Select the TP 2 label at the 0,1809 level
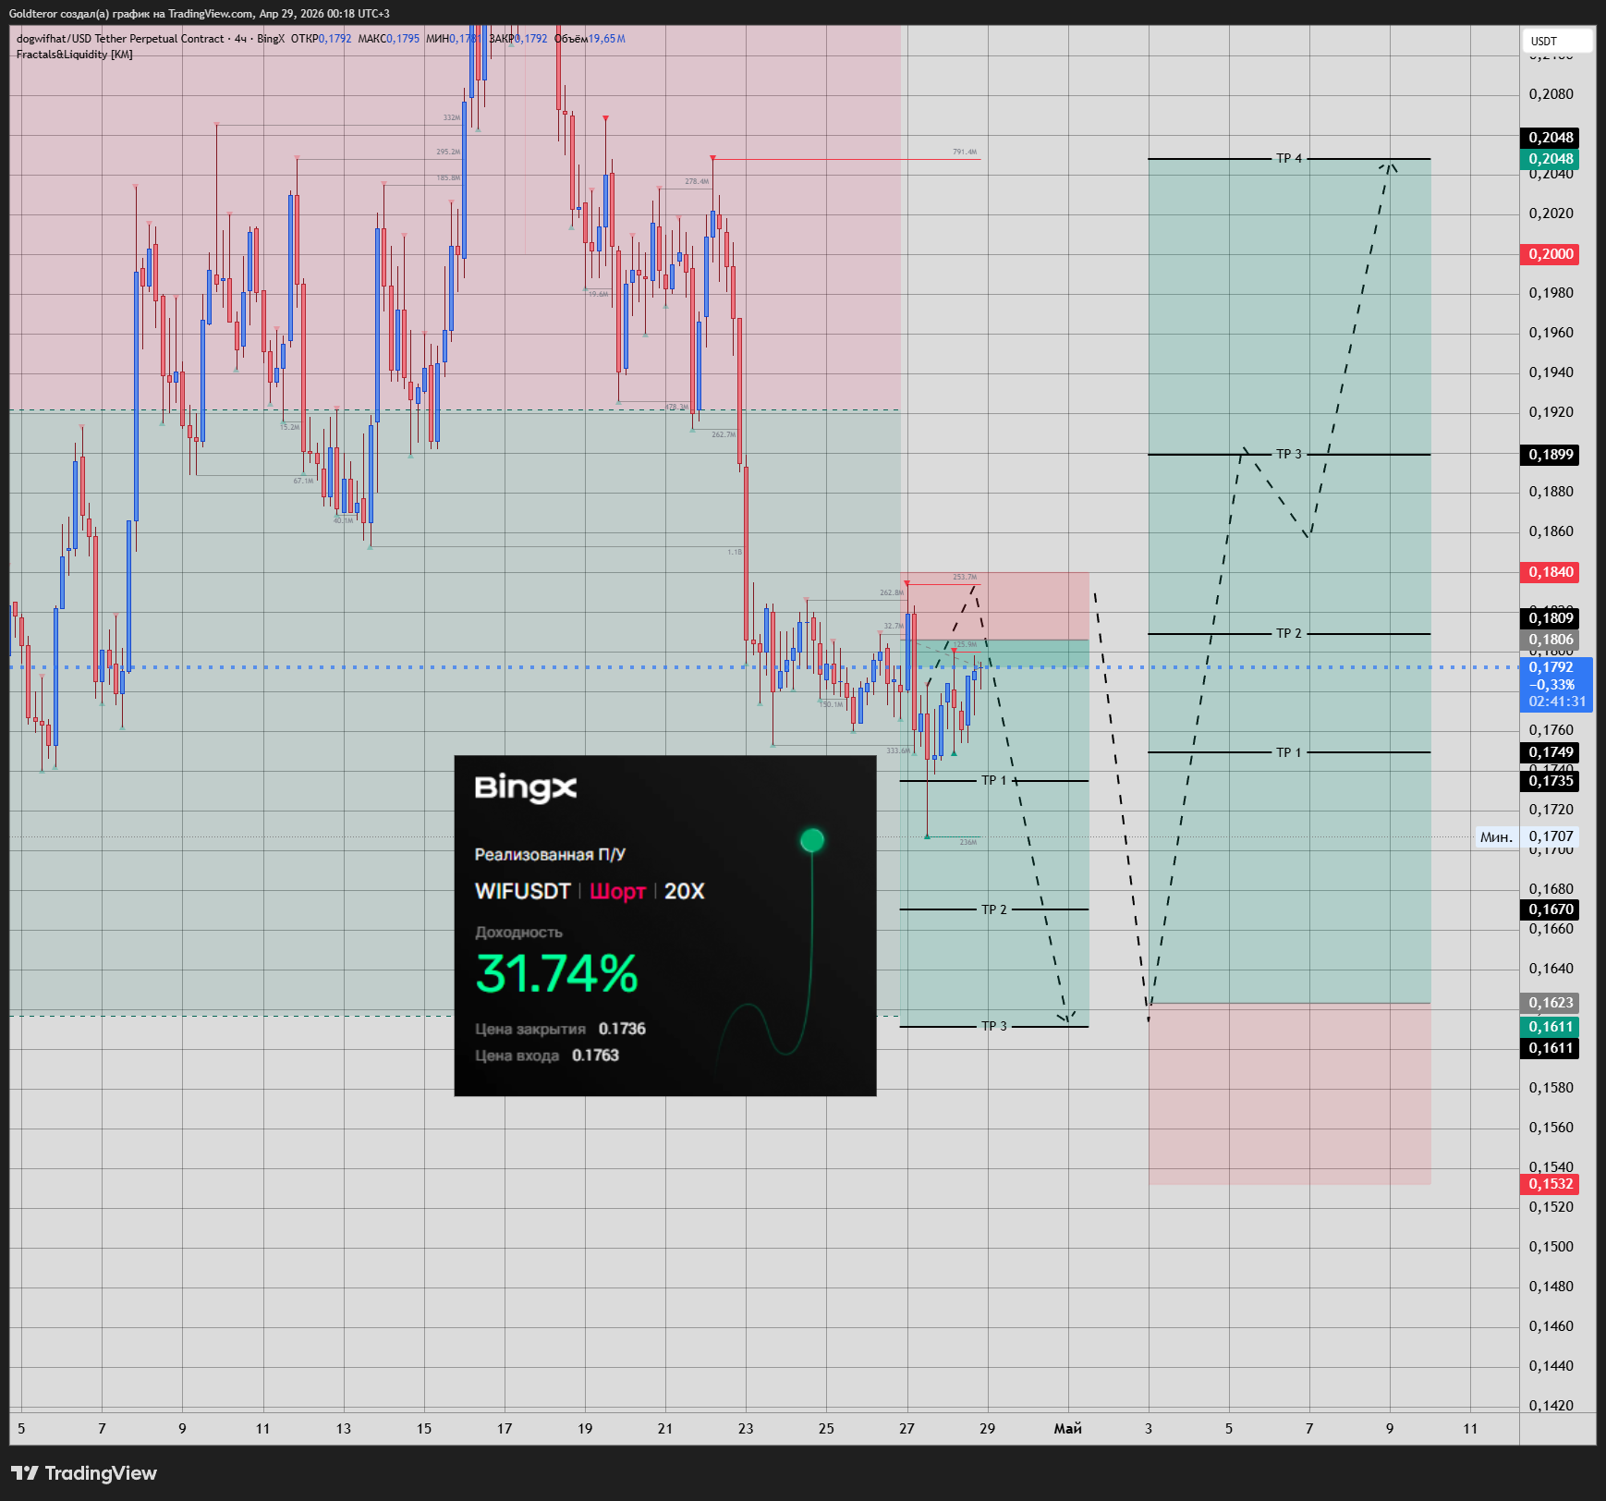Image resolution: width=1606 pixels, height=1501 pixels. click(1289, 634)
